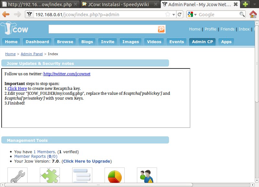Click the vertical scrollbar thumb

257,64
